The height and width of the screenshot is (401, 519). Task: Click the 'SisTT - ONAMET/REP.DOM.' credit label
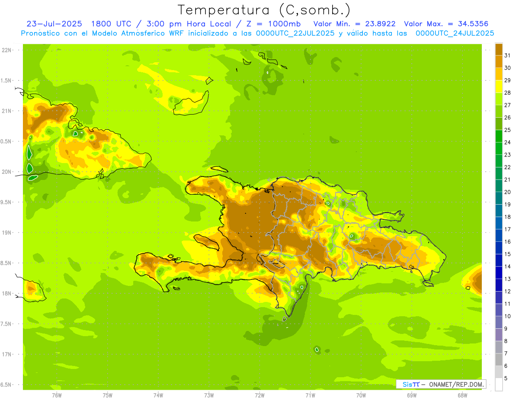[441, 384]
